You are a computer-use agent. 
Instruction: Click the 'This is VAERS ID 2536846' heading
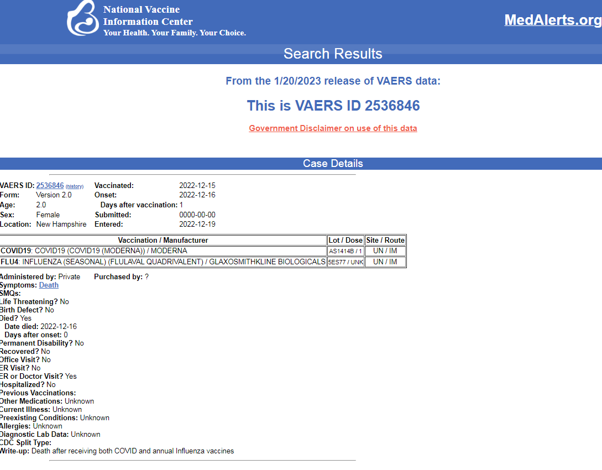333,106
